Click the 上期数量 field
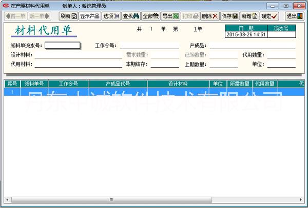308x208 pixels. (x=223, y=64)
